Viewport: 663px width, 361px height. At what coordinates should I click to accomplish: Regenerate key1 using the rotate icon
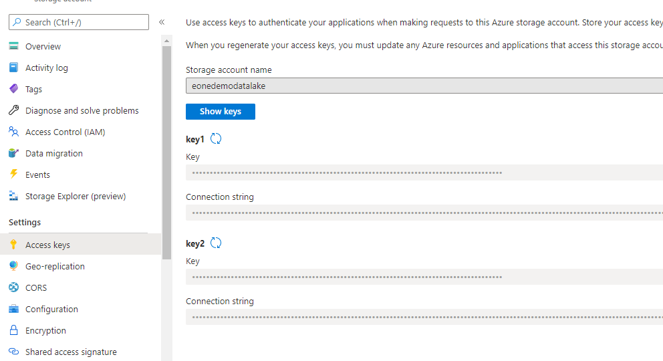click(216, 138)
